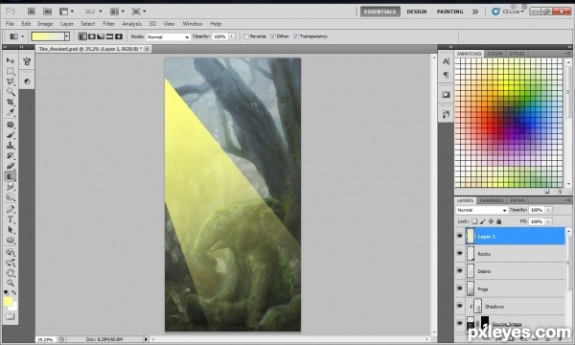Select the Pen tool

pyautogui.click(x=11, y=209)
